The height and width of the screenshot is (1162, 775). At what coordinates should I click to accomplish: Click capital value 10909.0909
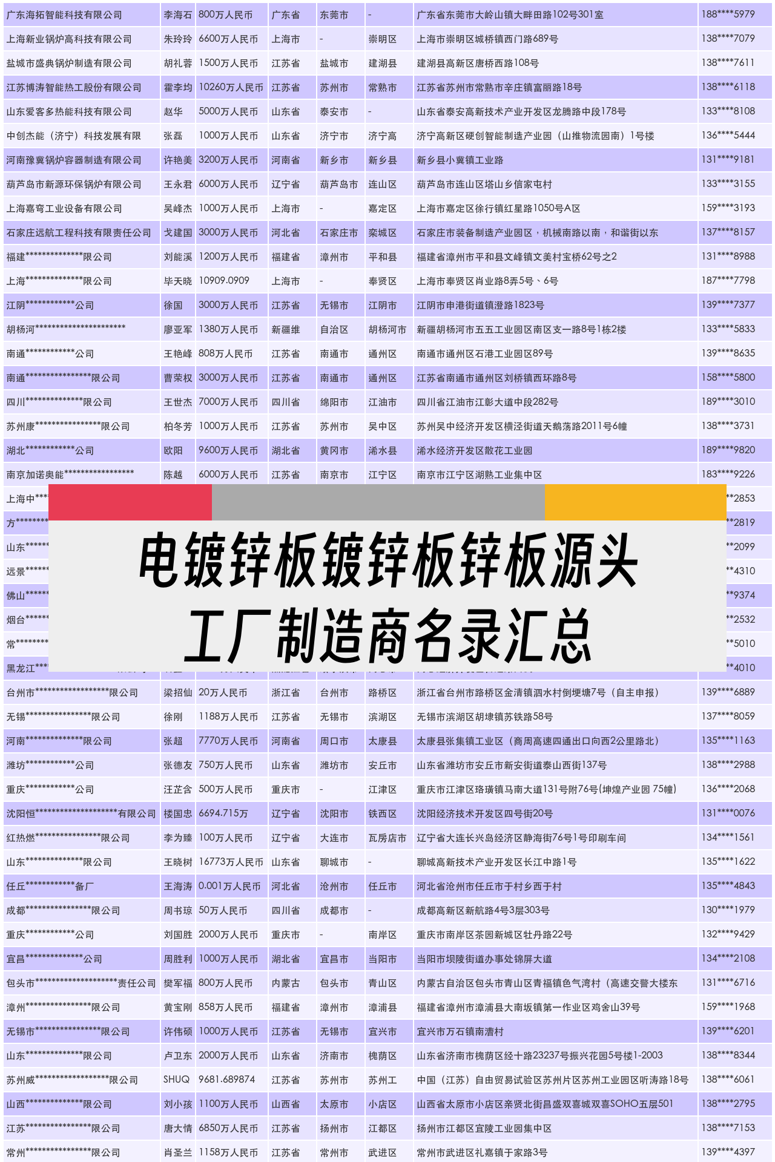pos(224,281)
